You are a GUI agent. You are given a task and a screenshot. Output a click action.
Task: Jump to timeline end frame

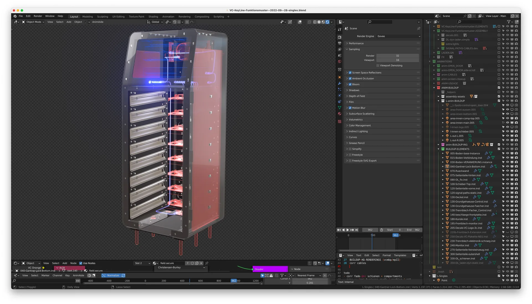[x=357, y=230]
